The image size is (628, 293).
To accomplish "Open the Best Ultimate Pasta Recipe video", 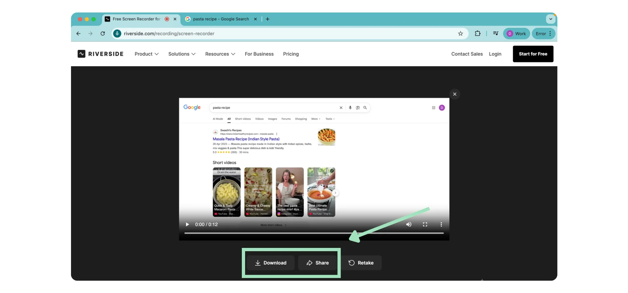I will click(x=321, y=192).
